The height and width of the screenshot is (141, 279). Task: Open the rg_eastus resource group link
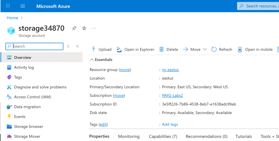[170, 70]
